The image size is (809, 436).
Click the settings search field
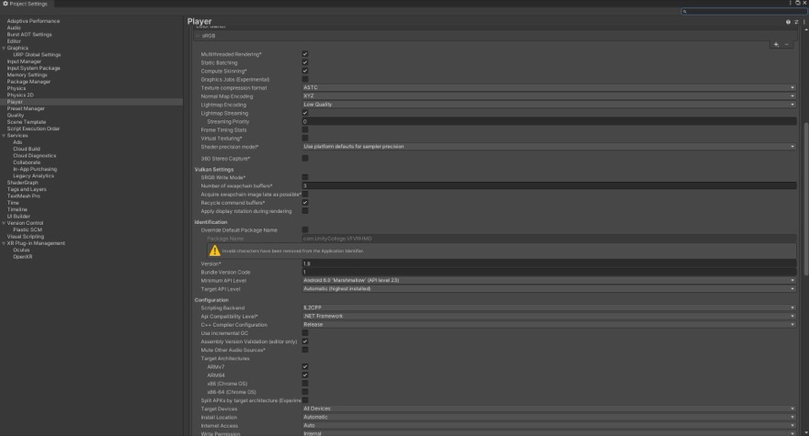pos(744,11)
